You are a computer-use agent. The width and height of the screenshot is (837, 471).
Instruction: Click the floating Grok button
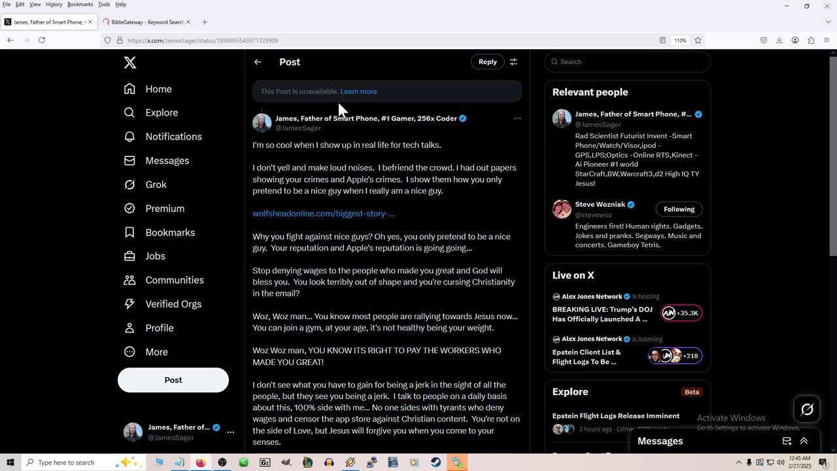click(807, 410)
